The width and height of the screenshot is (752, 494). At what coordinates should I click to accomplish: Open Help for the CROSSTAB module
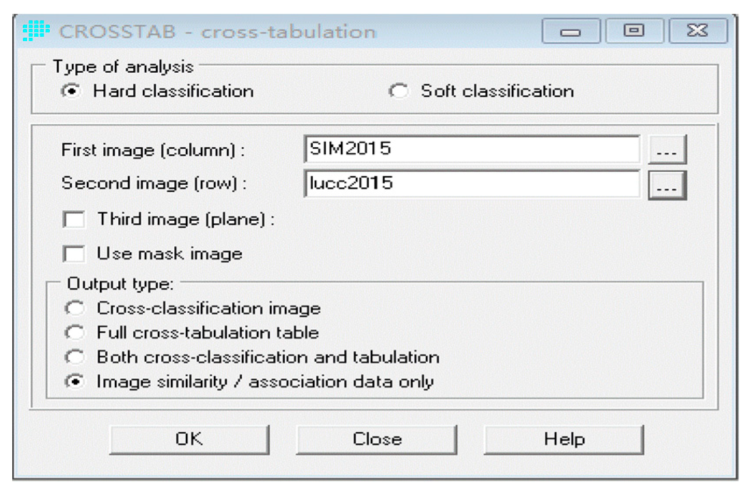coord(564,439)
